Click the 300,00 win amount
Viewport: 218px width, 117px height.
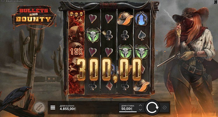(109, 70)
